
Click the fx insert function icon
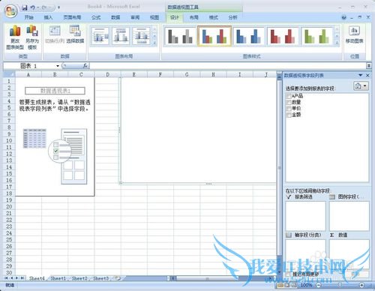pyautogui.click(x=85, y=66)
